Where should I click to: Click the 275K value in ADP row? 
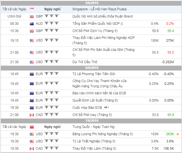point(169,40)
